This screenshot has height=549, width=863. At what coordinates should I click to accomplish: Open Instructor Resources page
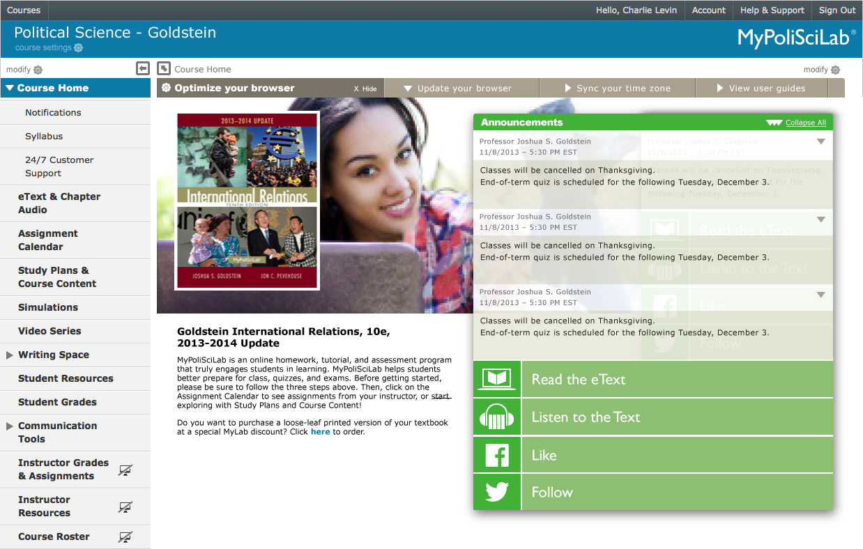click(x=44, y=507)
